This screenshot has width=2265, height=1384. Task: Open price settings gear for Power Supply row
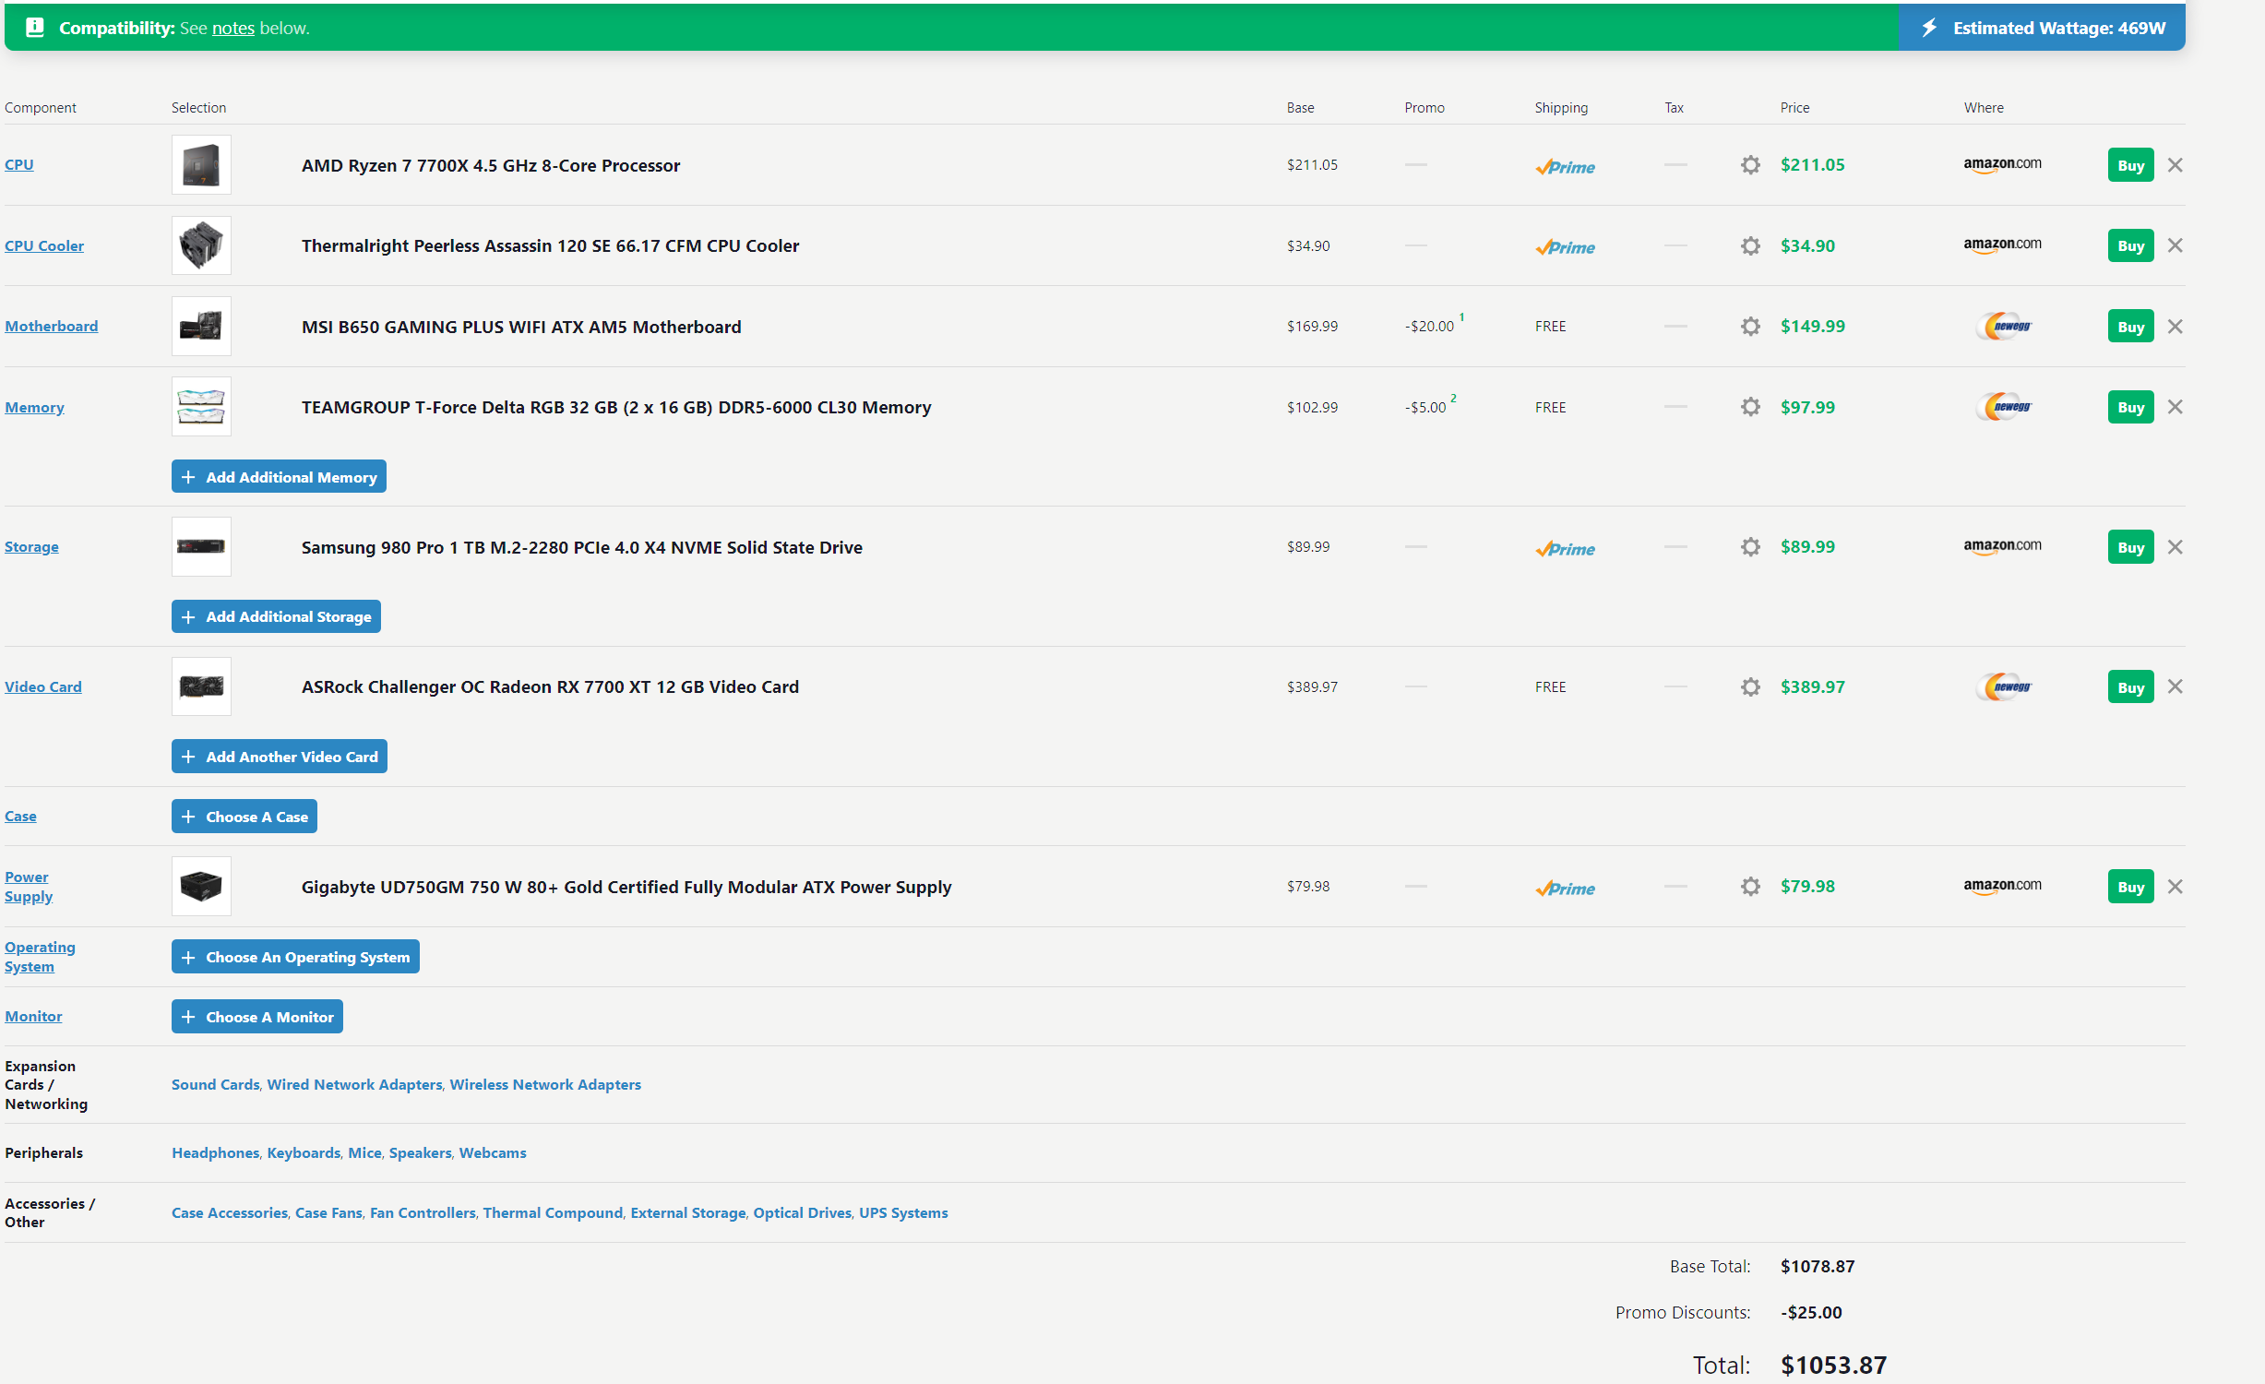coord(1750,887)
